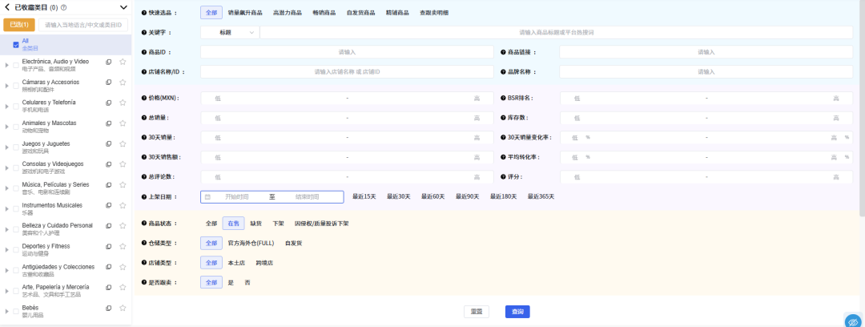Favorite the Animales y Mascotas category
This screenshot has width=865, height=327.
[123, 123]
